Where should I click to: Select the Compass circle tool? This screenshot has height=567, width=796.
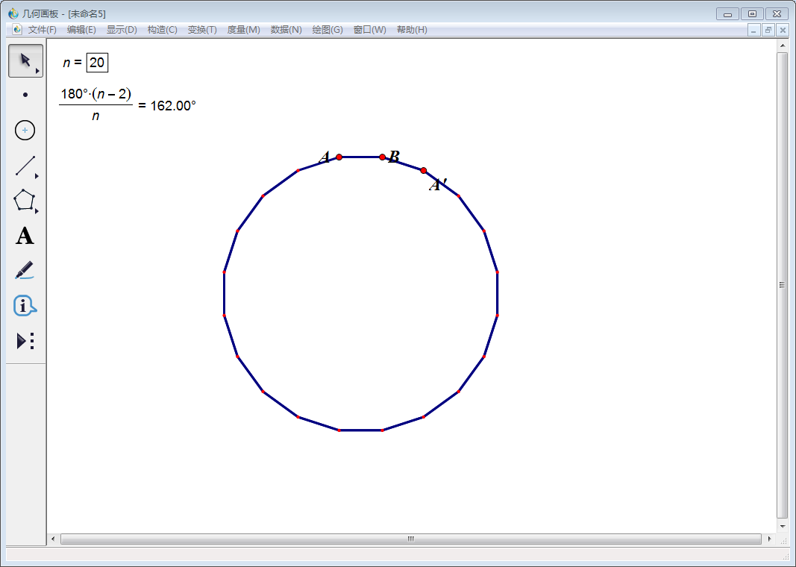25,131
